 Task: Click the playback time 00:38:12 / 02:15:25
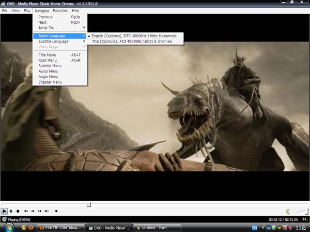click(283, 219)
